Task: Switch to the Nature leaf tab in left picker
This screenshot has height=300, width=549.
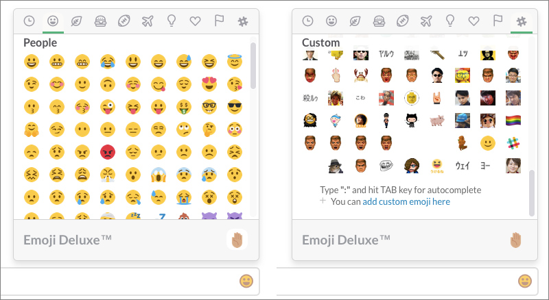Action: pos(76,21)
